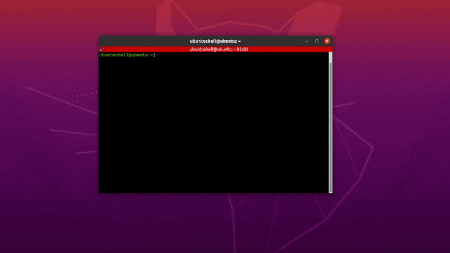Click the window title ubuntushell@ubuntu: ~

[x=215, y=41]
